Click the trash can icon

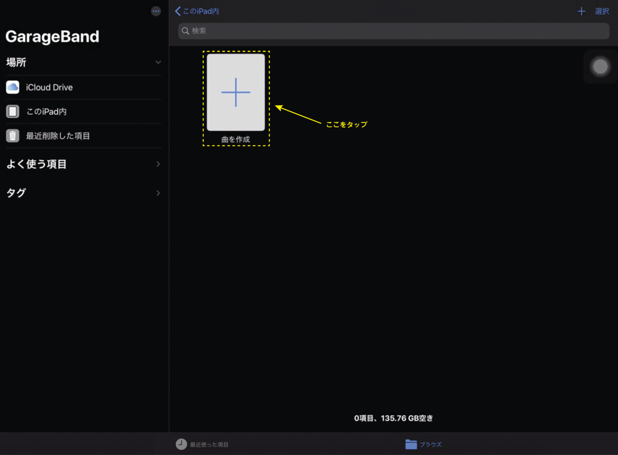point(13,136)
